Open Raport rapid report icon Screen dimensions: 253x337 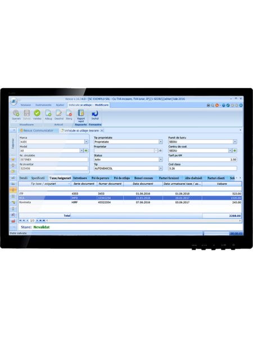tap(81, 113)
